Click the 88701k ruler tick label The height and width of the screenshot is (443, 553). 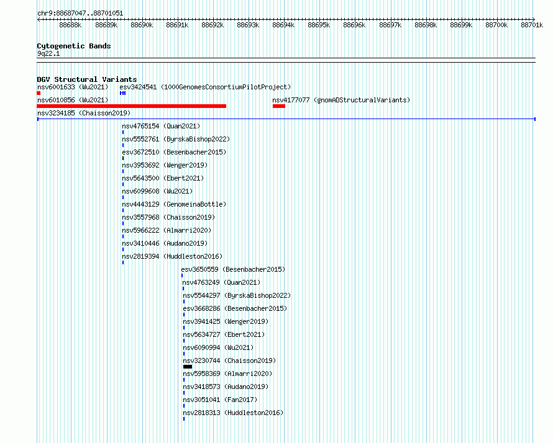(x=532, y=25)
